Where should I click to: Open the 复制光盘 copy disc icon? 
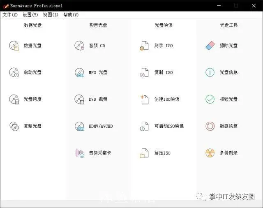[x=14, y=126]
